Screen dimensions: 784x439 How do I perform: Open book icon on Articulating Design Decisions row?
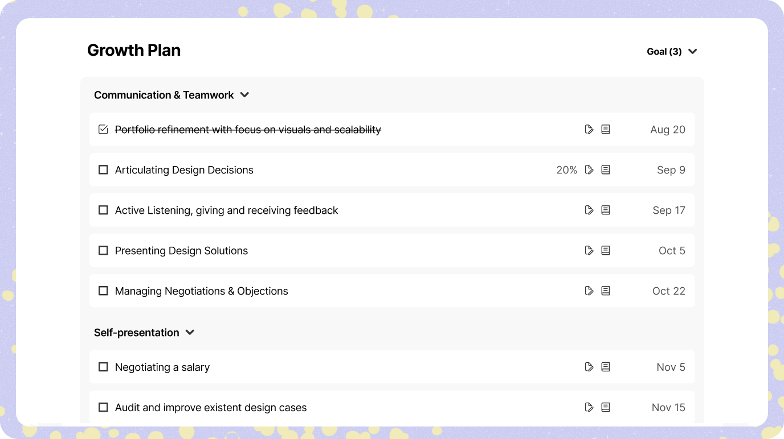(606, 170)
